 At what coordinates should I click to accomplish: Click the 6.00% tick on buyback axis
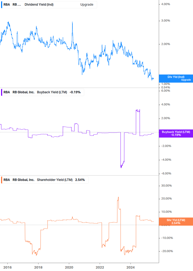[166, 91]
